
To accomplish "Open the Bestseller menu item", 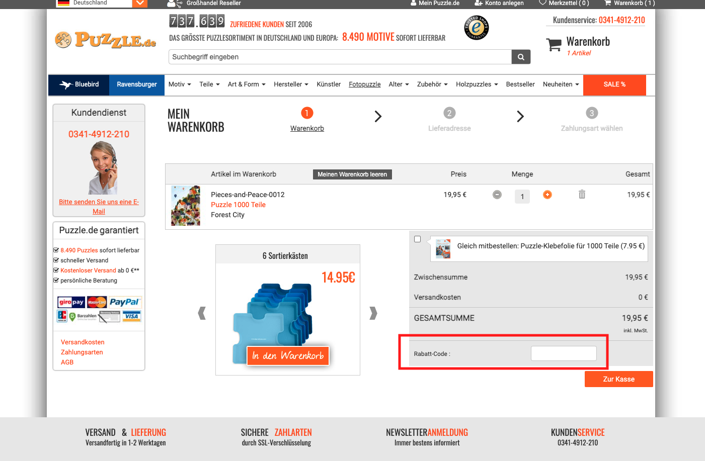I will (x=520, y=84).
